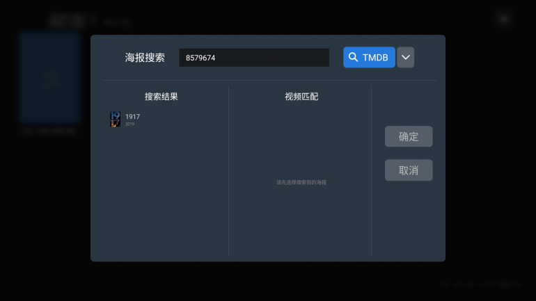Click the TMDB label on the search button

pyautogui.click(x=375, y=58)
